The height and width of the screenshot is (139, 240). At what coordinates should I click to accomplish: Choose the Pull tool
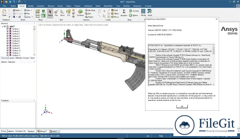click(56, 13)
